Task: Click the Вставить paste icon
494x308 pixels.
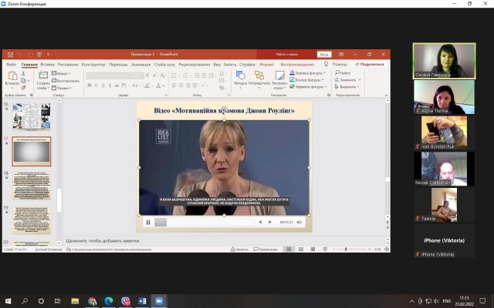Action: (11, 77)
